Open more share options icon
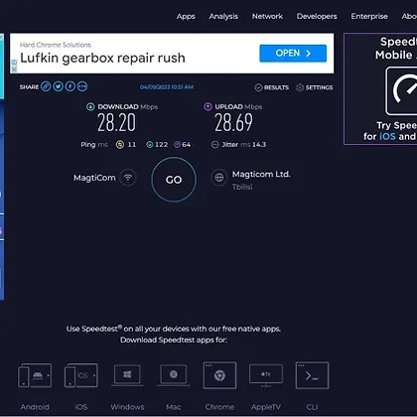 click(82, 86)
